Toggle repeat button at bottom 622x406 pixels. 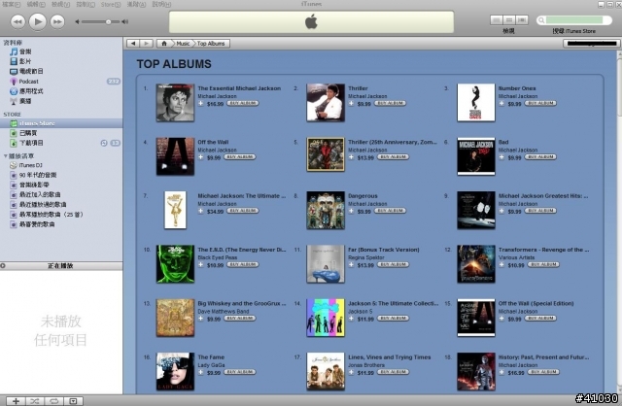point(54,401)
